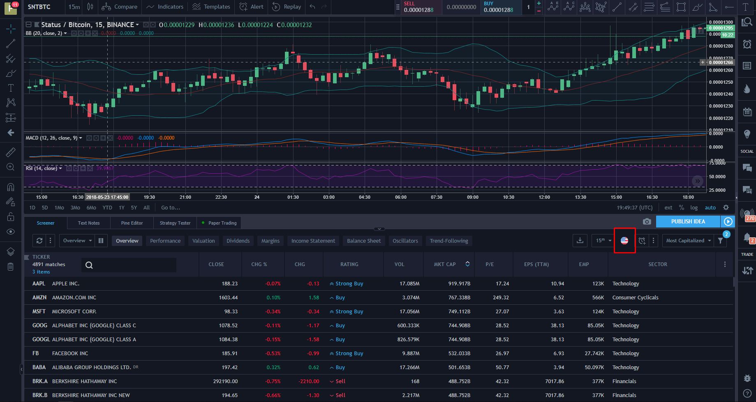The width and height of the screenshot is (756, 402).
Task: Open the data window panel icon
Action: click(x=747, y=66)
